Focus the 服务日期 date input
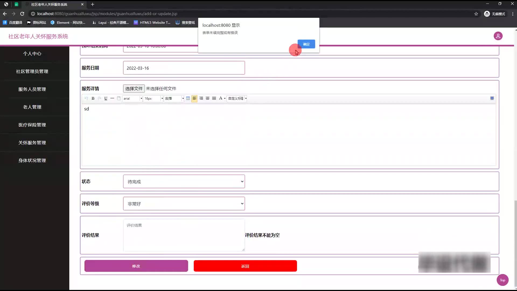517x291 pixels. (184, 68)
